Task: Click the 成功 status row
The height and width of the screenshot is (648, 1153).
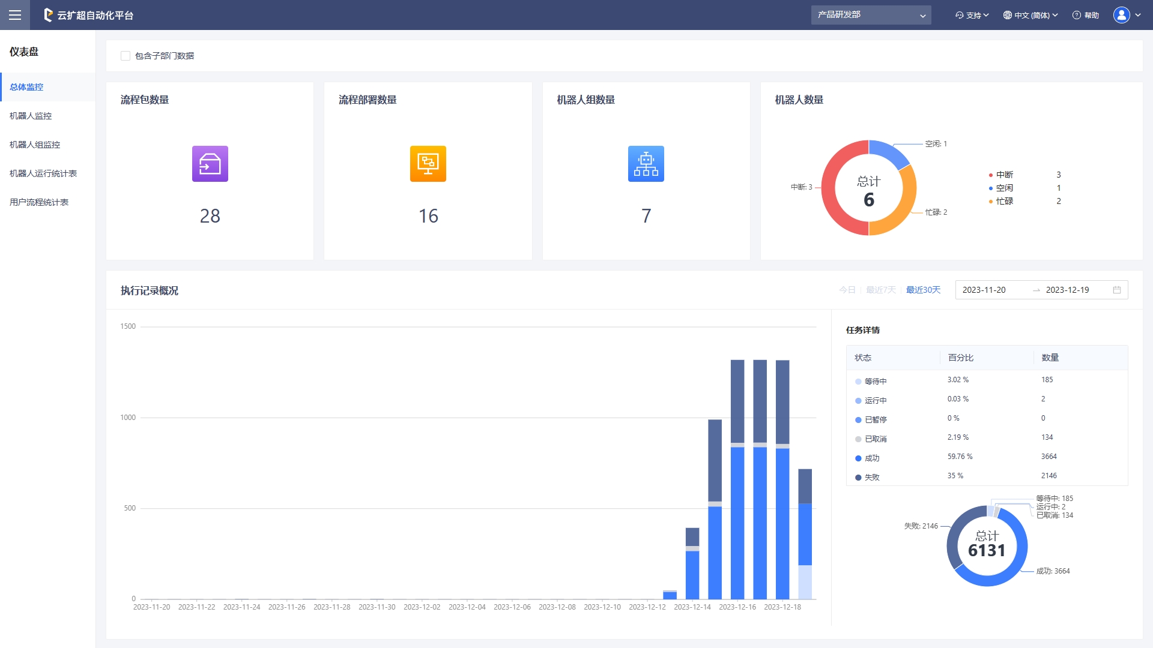Action: (x=987, y=457)
